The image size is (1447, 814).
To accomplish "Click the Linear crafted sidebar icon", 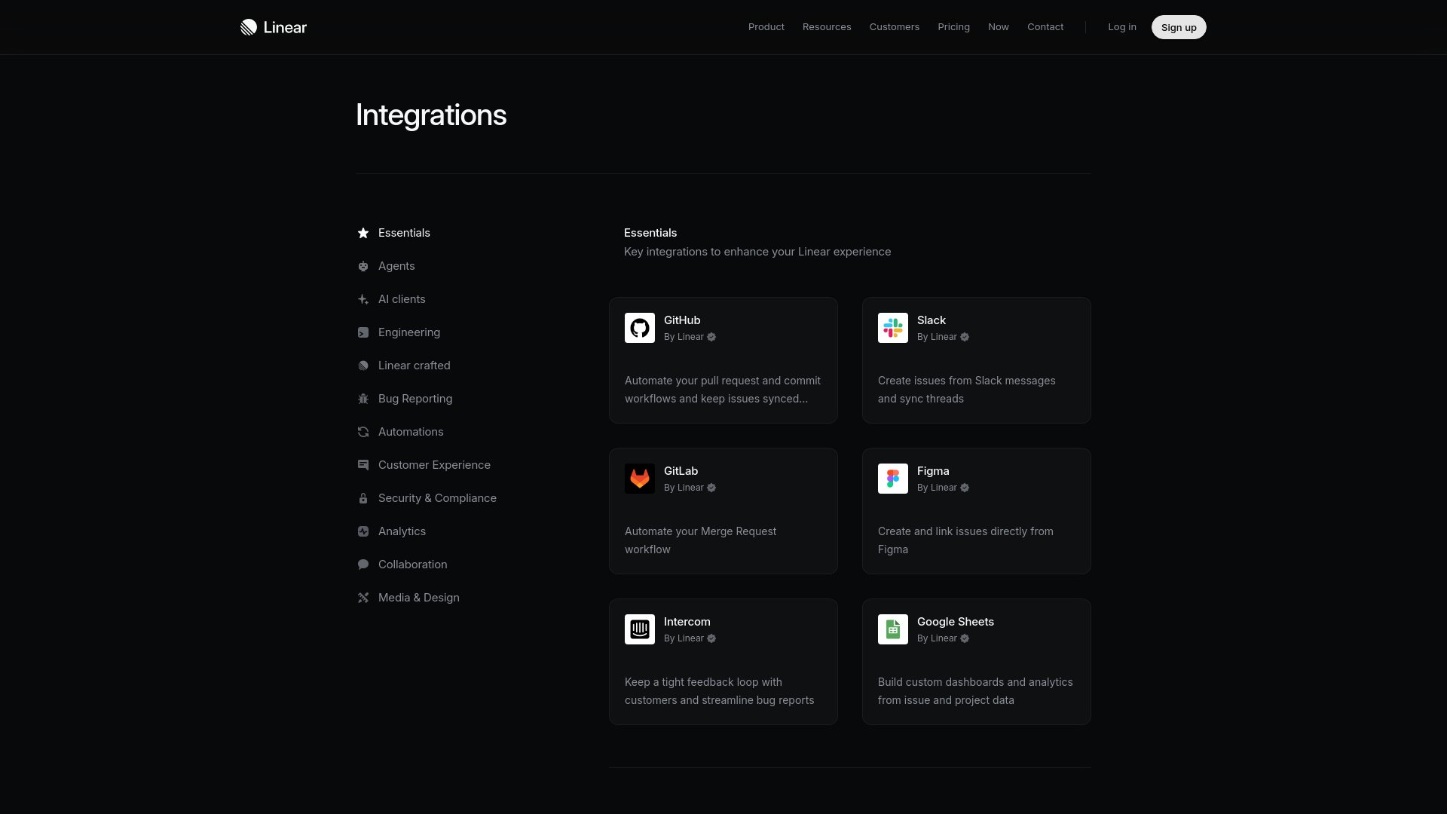I will coord(363,366).
